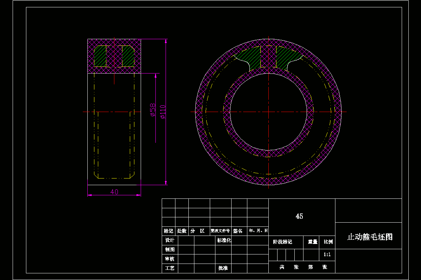
Task: Click the 40 width dimension text
Action: 114,192
